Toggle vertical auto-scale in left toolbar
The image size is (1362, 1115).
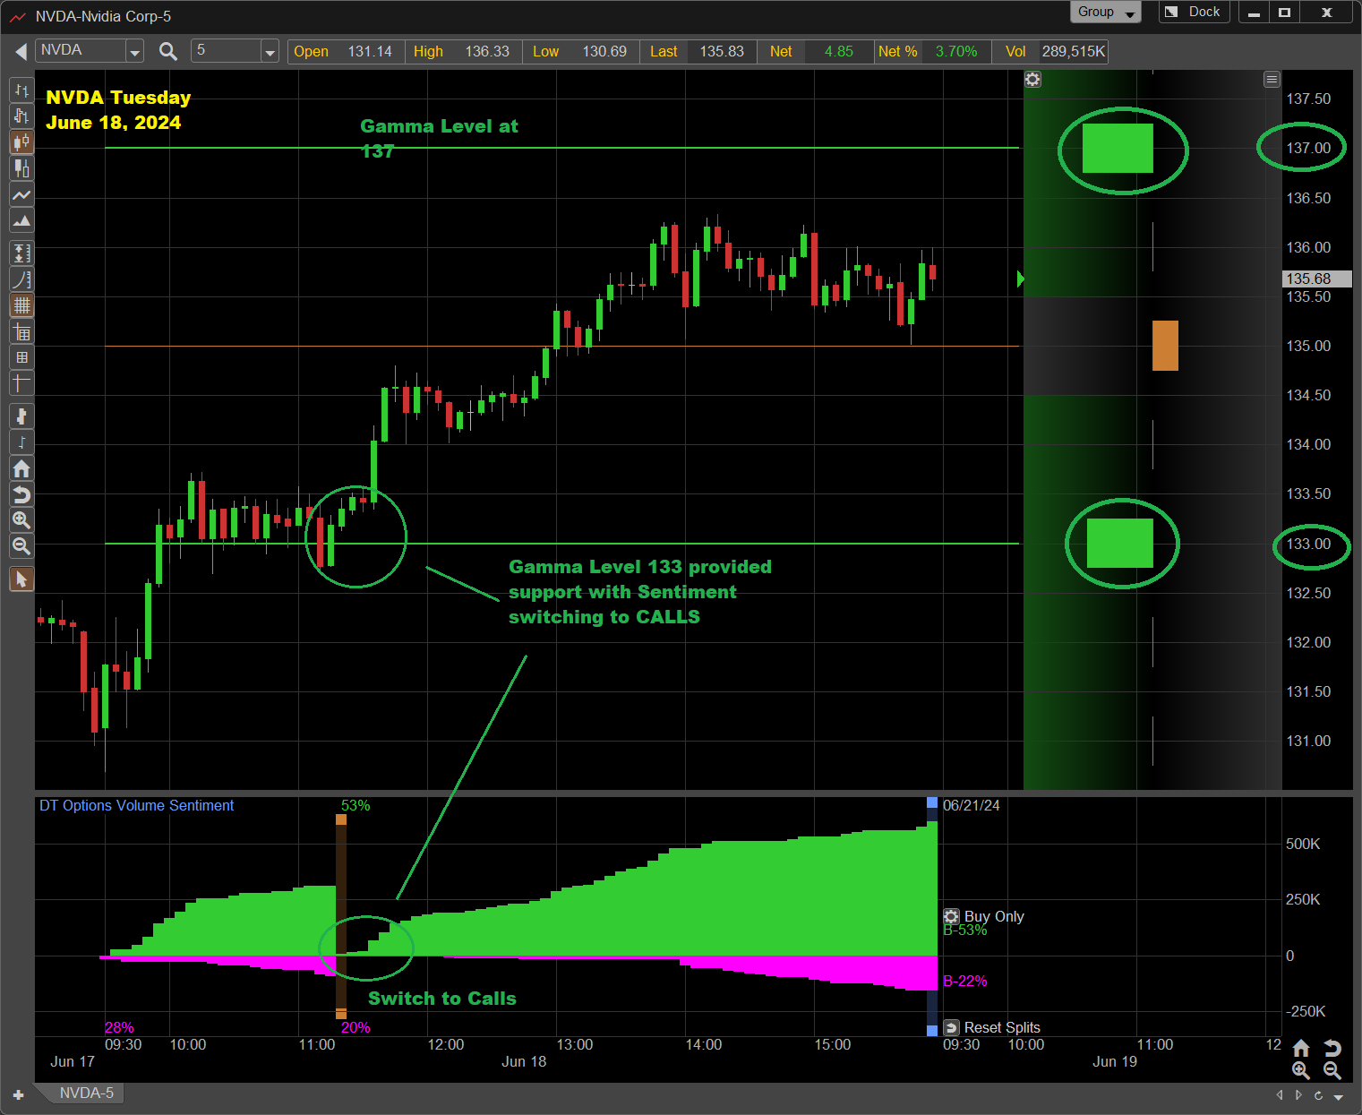(21, 253)
